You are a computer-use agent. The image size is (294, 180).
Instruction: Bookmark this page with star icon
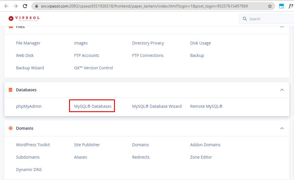click(x=270, y=6)
